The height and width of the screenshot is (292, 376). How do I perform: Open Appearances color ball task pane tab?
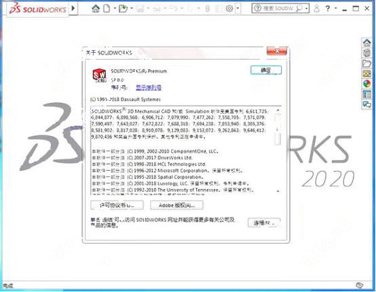click(x=366, y=84)
